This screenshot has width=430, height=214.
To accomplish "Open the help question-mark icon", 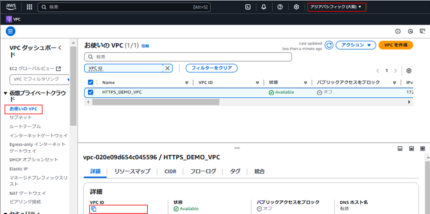I will click(x=280, y=7).
